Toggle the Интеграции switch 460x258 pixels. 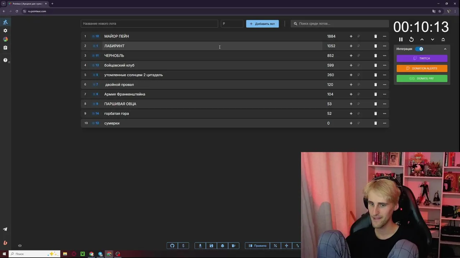(419, 49)
